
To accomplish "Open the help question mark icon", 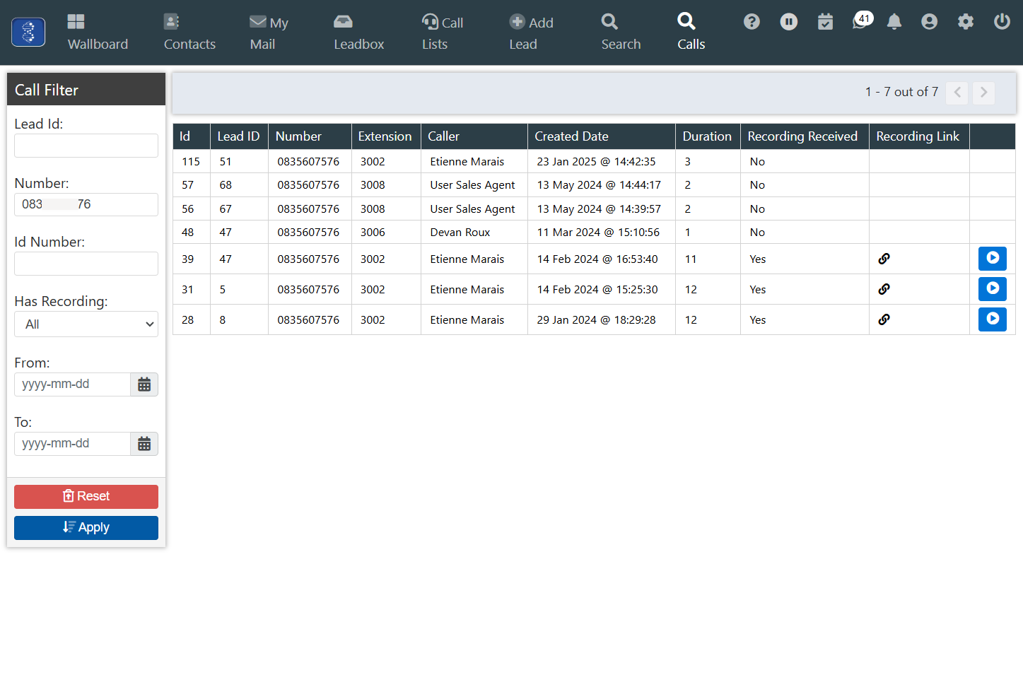I will [x=752, y=22].
